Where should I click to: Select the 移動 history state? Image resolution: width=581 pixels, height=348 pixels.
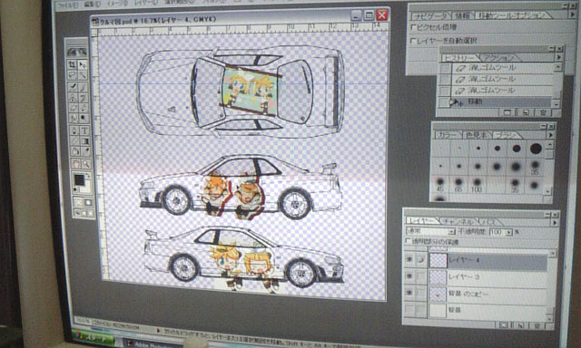point(500,101)
